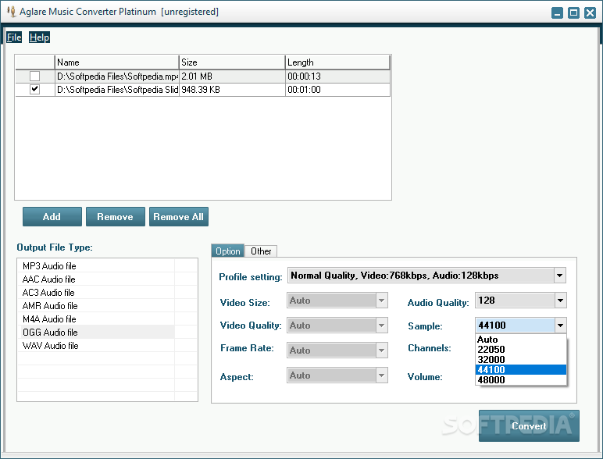Click the 00:01:00 length cell

pyautogui.click(x=337, y=90)
